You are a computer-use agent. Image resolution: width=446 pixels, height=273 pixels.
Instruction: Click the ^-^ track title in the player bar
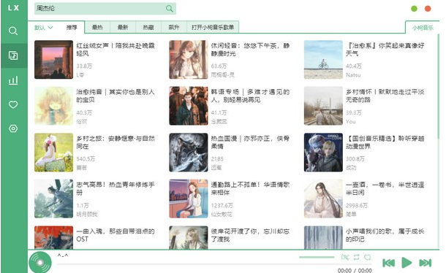tap(63, 255)
